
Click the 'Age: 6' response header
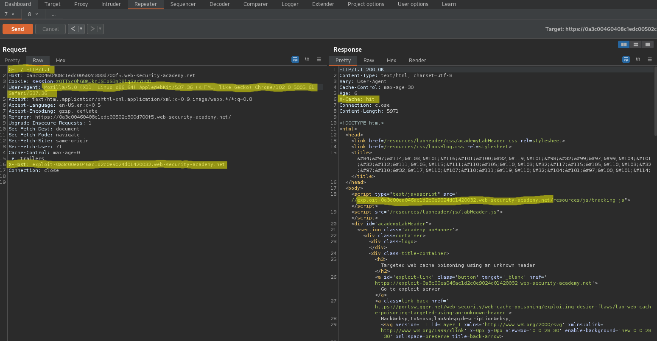[x=348, y=93]
